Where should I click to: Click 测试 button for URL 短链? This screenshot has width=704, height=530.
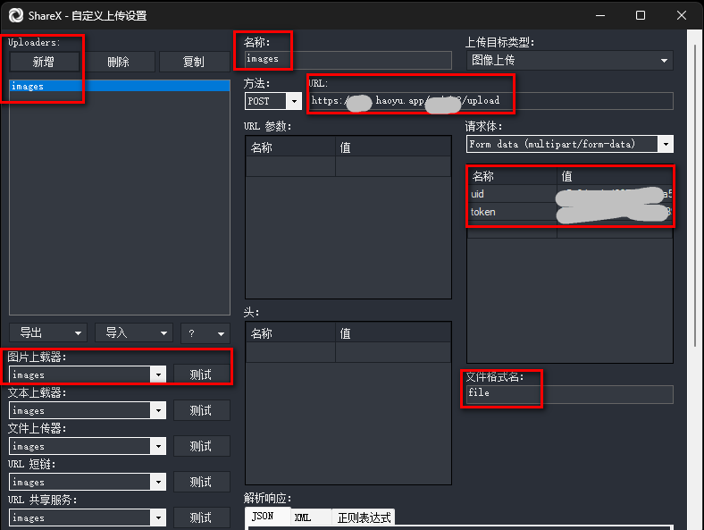(202, 482)
